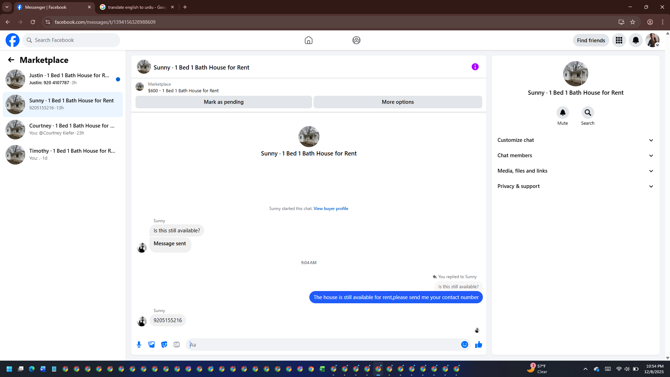Open Chrome profile icon in toolbar
The height and width of the screenshot is (377, 670).
[x=650, y=22]
